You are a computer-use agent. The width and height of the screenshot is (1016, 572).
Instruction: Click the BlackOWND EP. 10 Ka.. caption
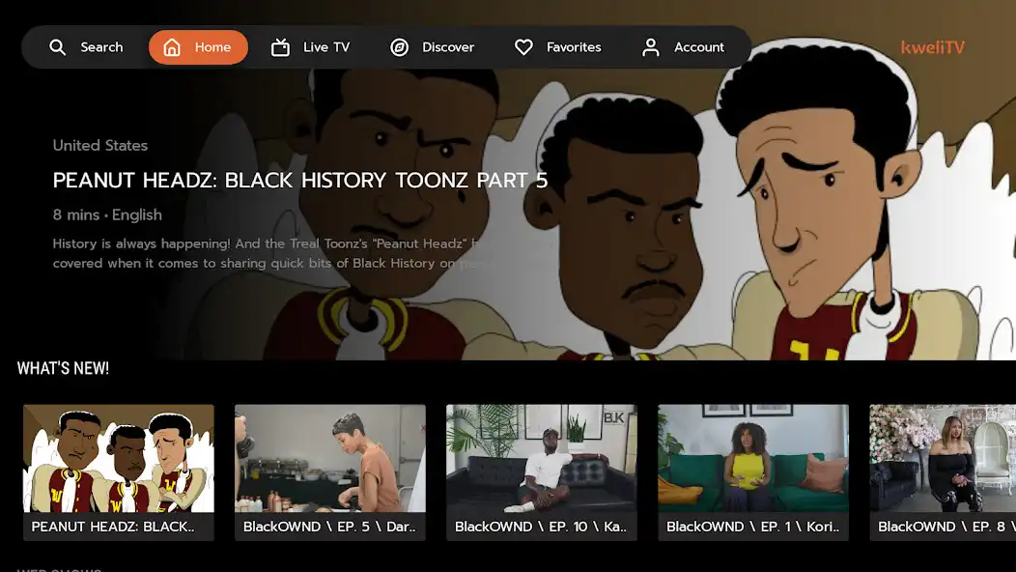tap(541, 527)
